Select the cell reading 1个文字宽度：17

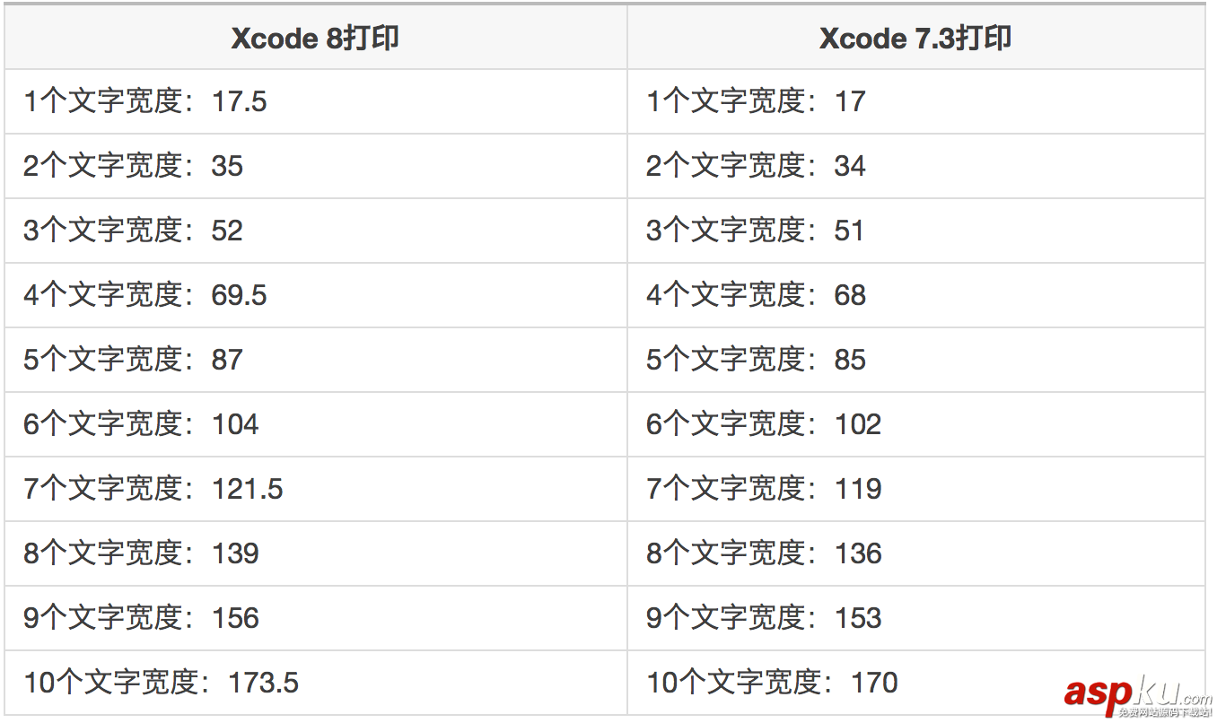(756, 101)
